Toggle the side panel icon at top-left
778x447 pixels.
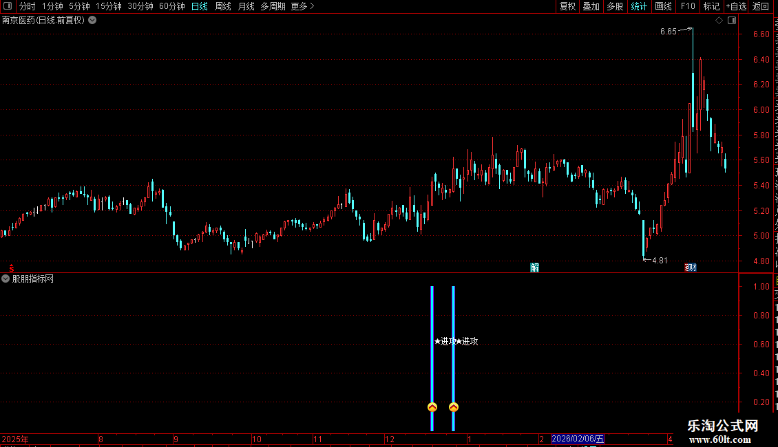pyautogui.click(x=8, y=6)
